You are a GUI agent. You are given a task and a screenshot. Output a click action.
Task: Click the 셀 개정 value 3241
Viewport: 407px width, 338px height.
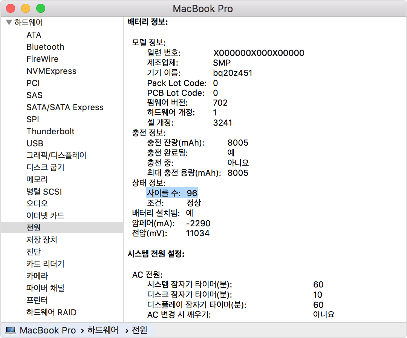[222, 123]
